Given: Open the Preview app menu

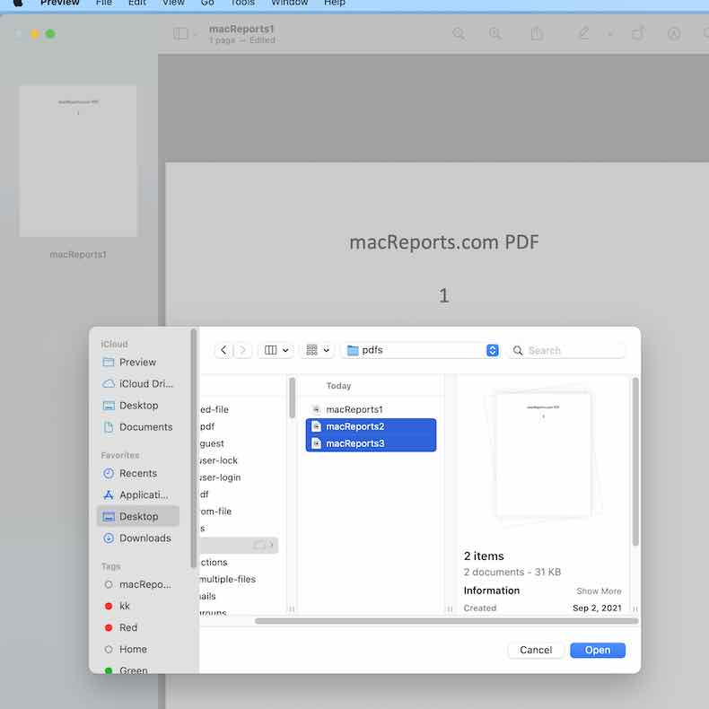Looking at the screenshot, I should 60,3.
